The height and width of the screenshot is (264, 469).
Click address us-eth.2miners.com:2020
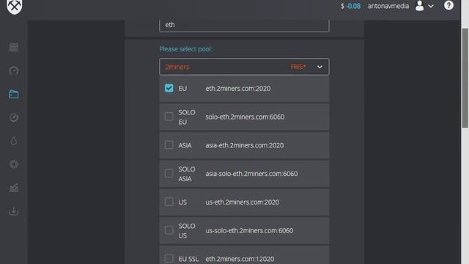tap(243, 202)
